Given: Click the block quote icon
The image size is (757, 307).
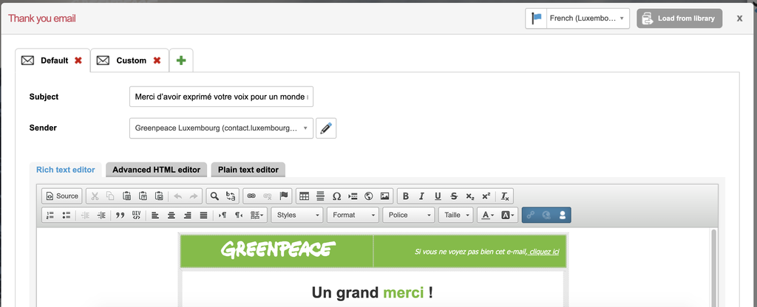Looking at the screenshot, I should [120, 215].
